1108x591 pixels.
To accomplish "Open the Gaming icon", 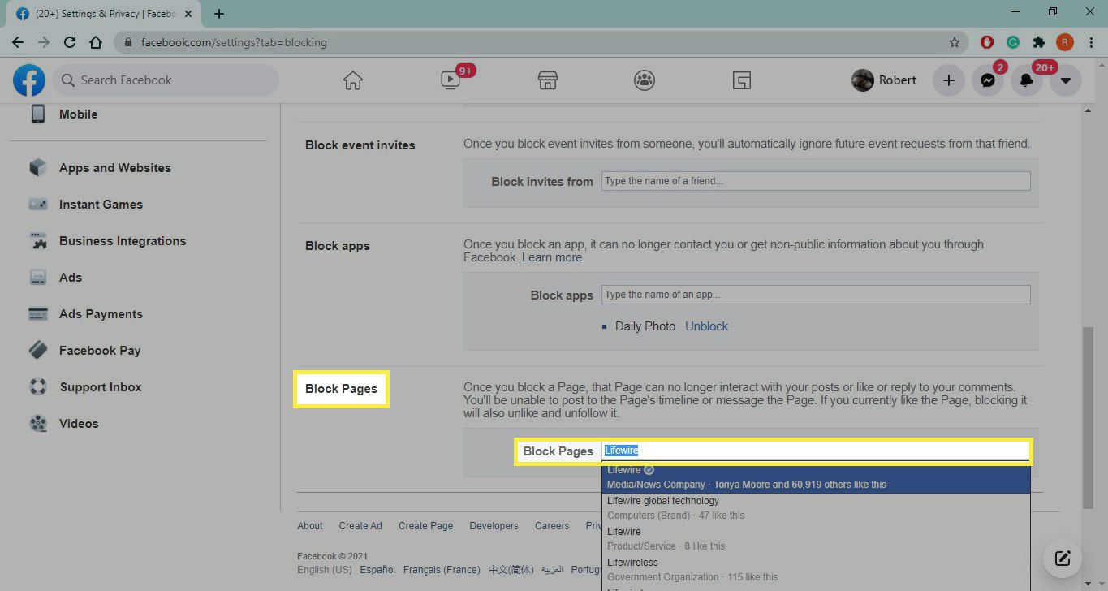I will tap(741, 80).
